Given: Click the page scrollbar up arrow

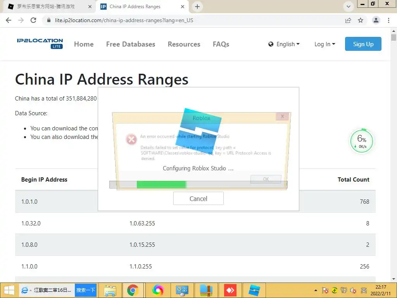Looking at the screenshot, I should [394, 31].
